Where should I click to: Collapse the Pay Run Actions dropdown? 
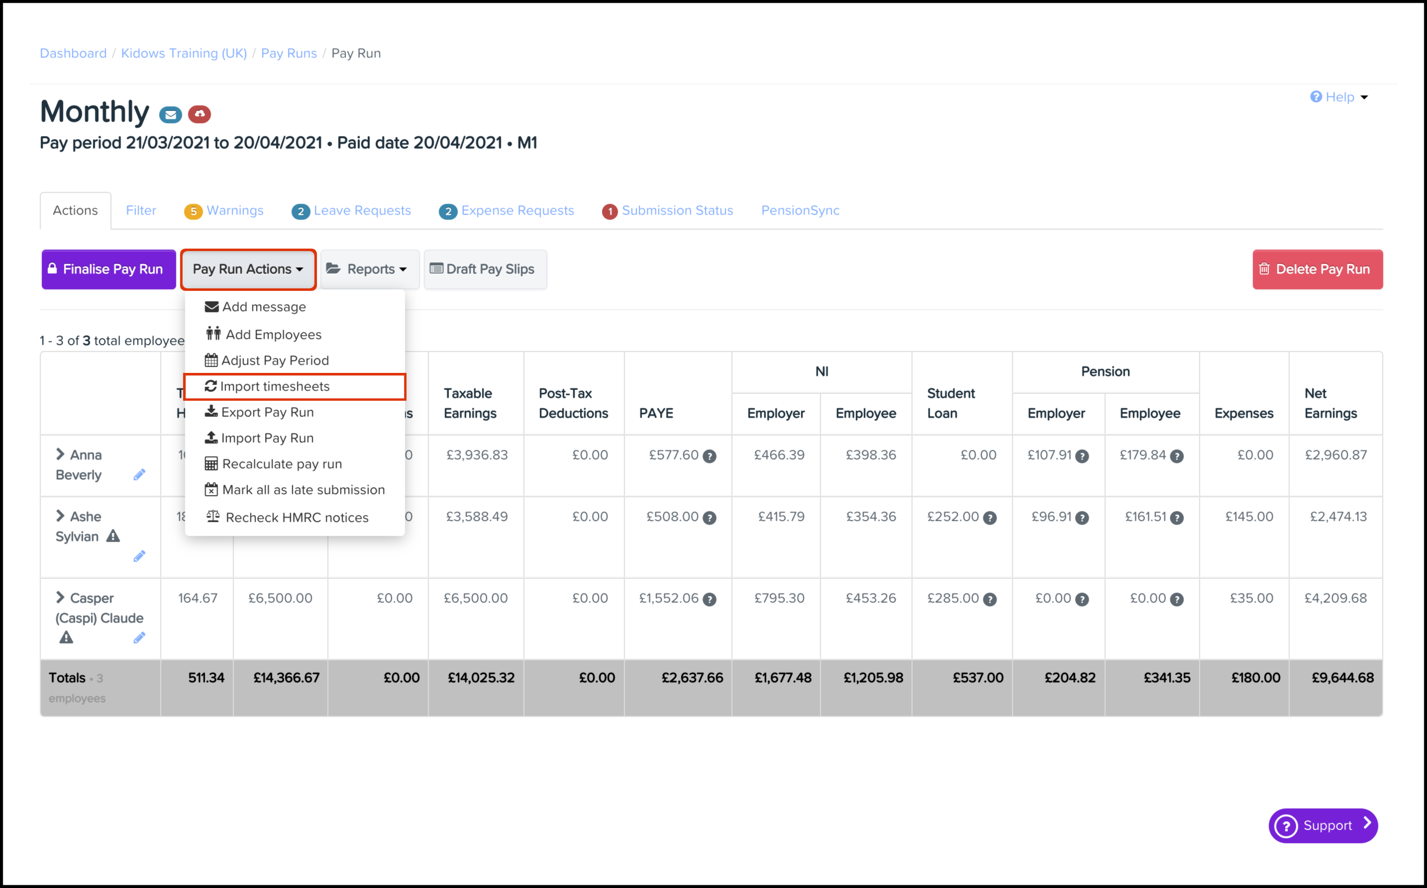[x=248, y=269]
